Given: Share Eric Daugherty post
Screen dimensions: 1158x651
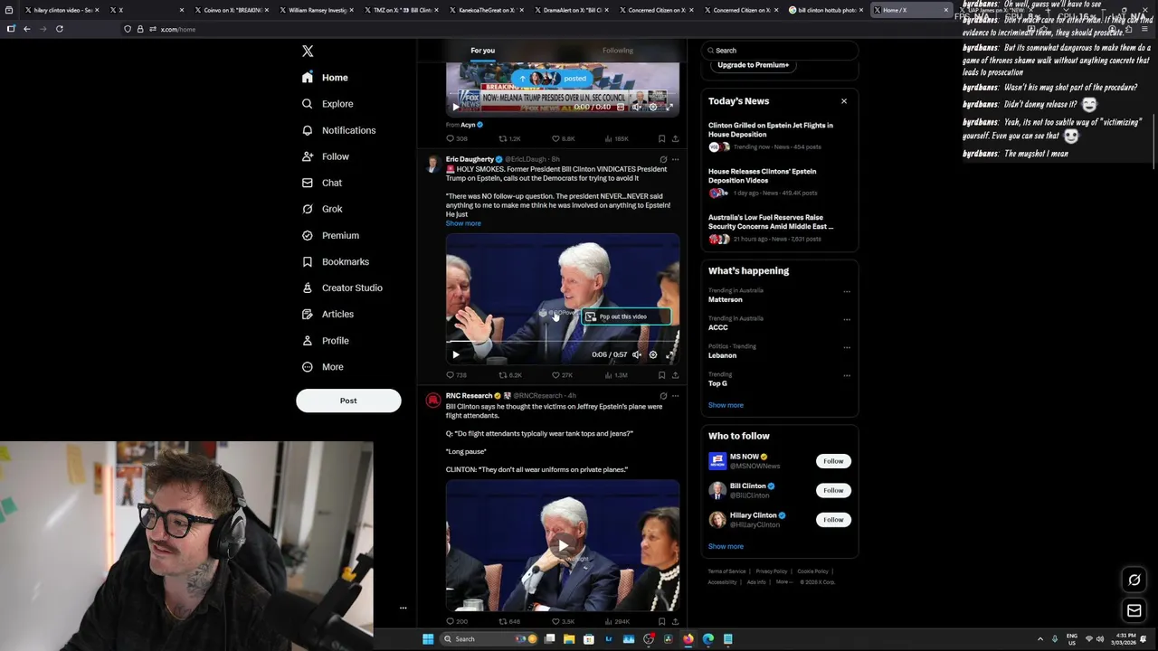Looking at the screenshot, I should [675, 375].
